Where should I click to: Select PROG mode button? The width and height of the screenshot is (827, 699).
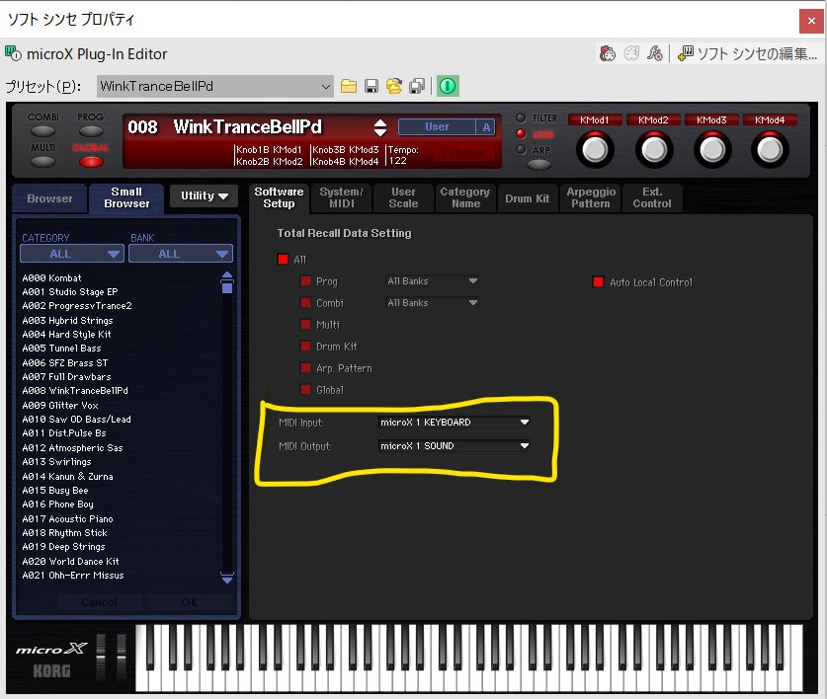pos(91,130)
